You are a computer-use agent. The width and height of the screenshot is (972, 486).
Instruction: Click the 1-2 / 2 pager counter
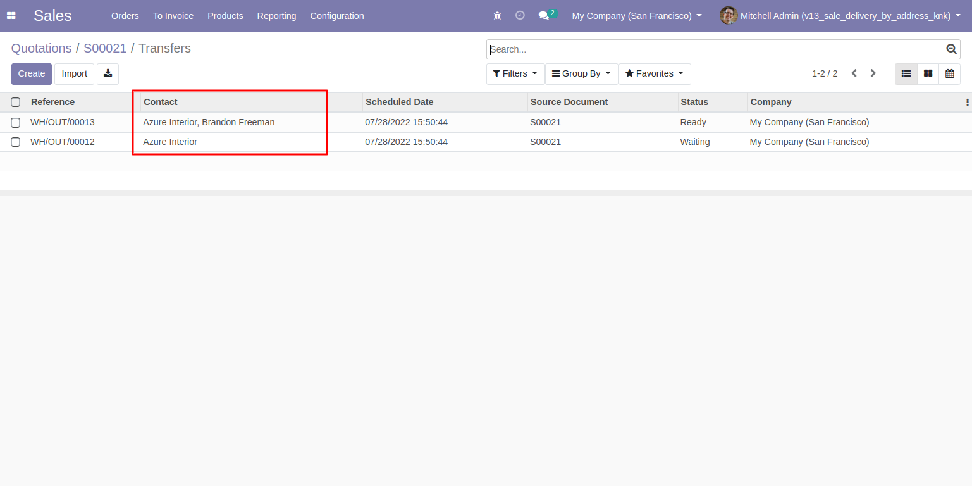(x=825, y=73)
